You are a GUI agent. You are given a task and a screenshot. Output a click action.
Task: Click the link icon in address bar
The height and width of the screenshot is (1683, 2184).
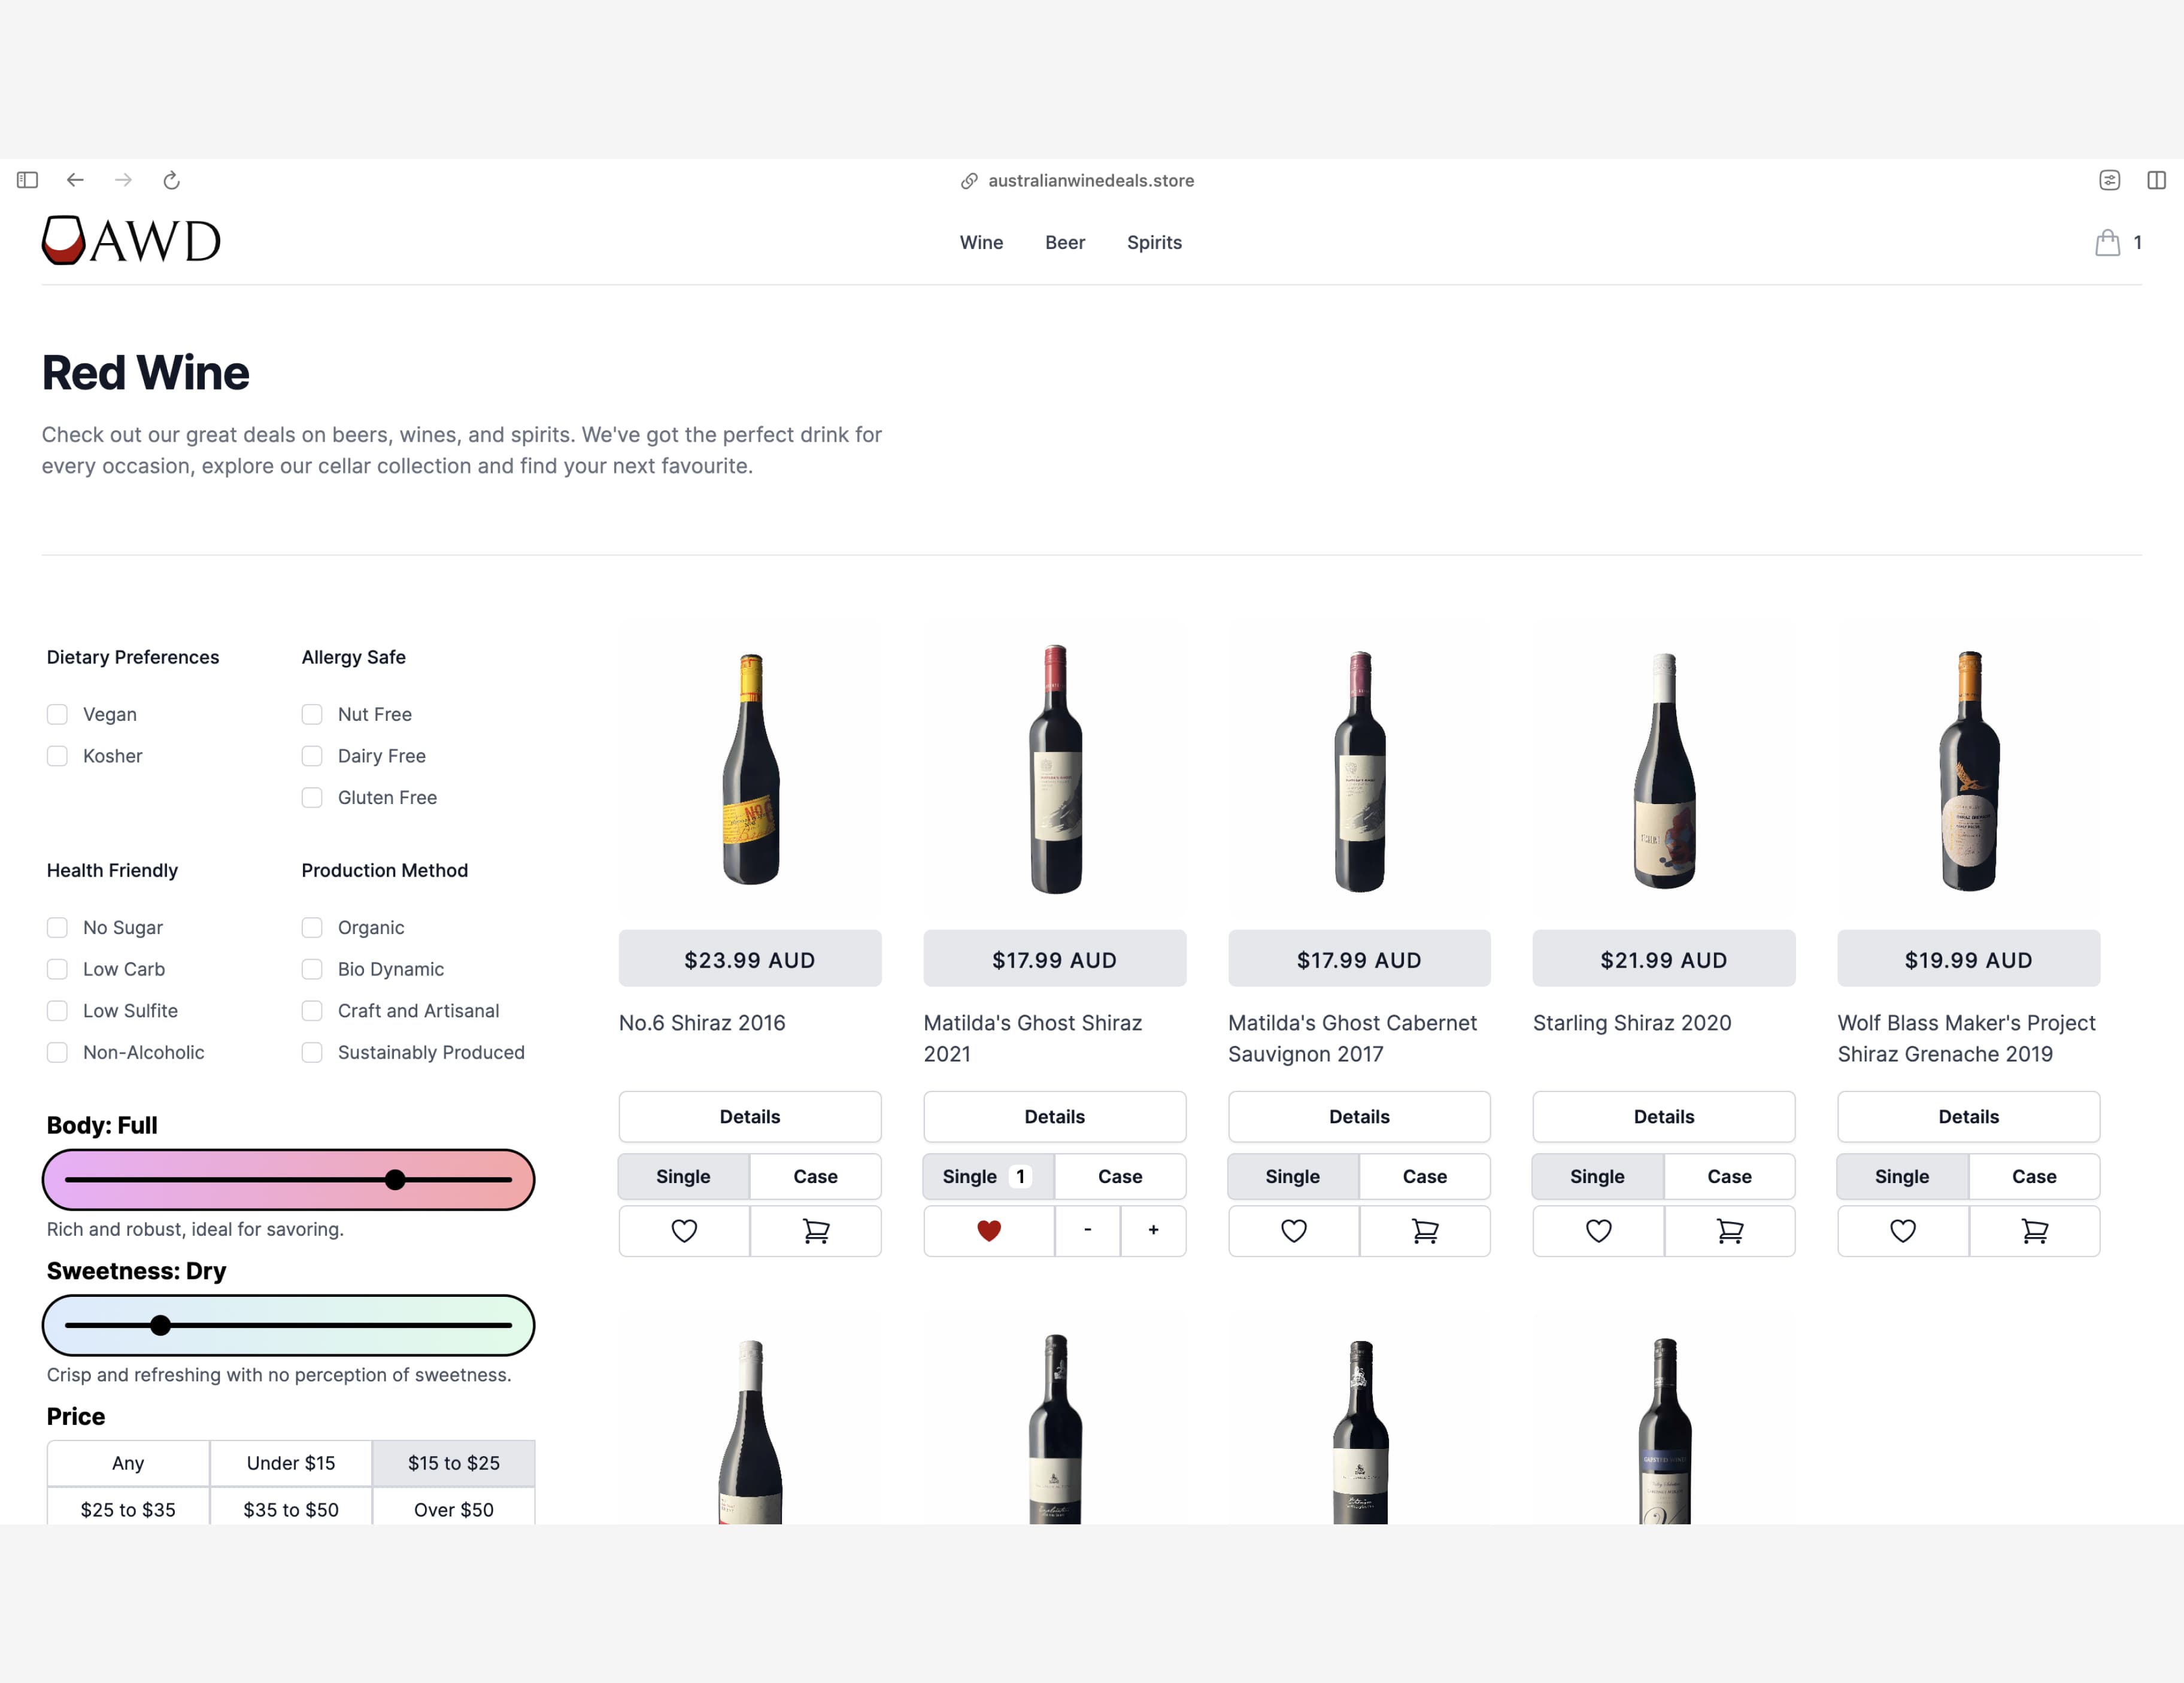[x=969, y=181]
